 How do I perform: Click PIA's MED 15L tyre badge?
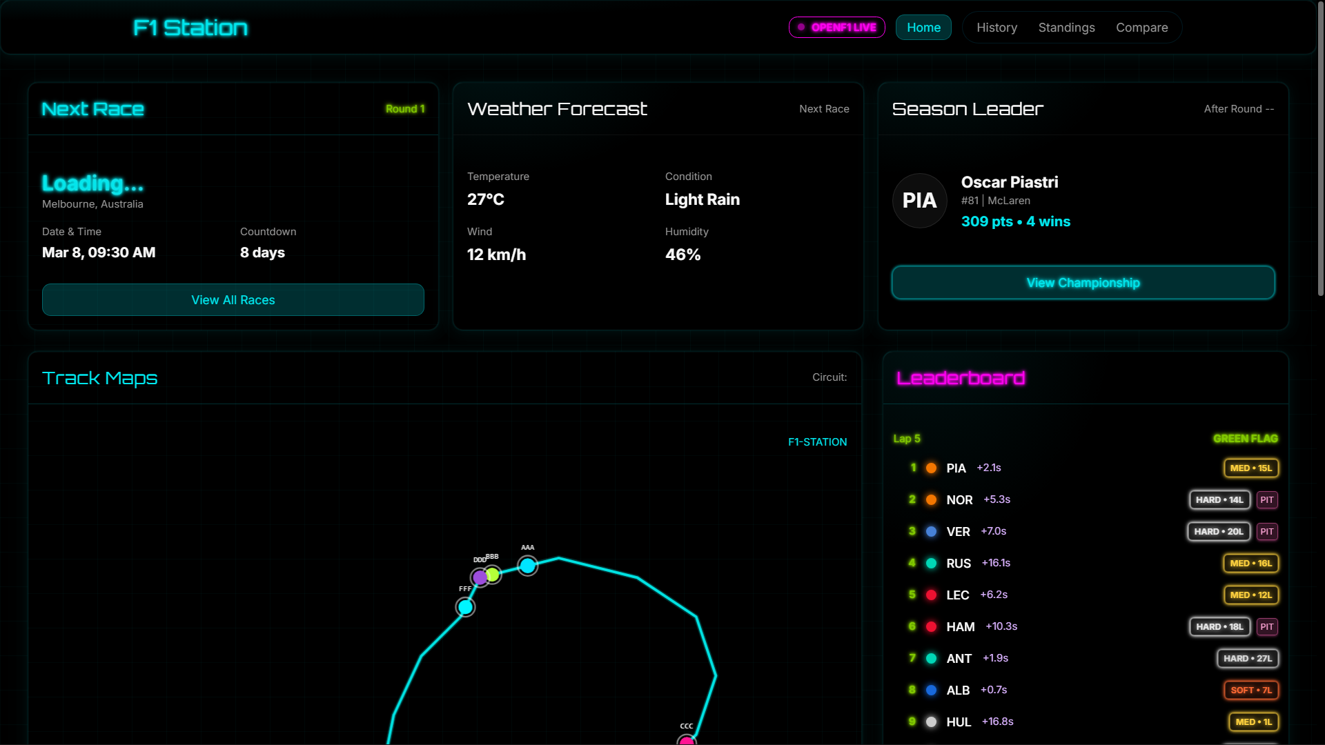click(x=1250, y=468)
